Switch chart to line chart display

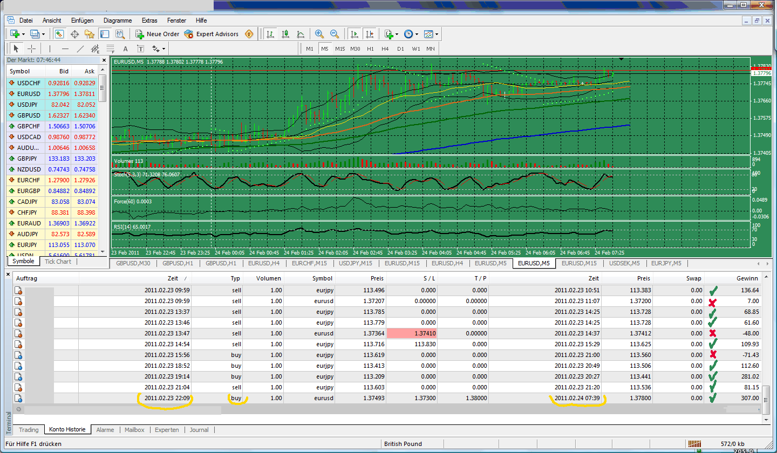[x=300, y=34]
